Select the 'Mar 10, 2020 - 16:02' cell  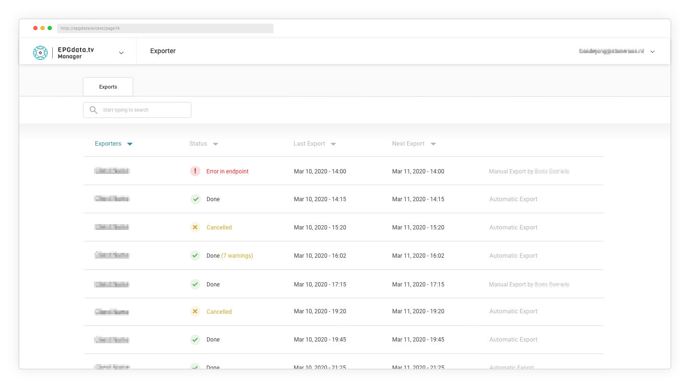tap(320, 256)
